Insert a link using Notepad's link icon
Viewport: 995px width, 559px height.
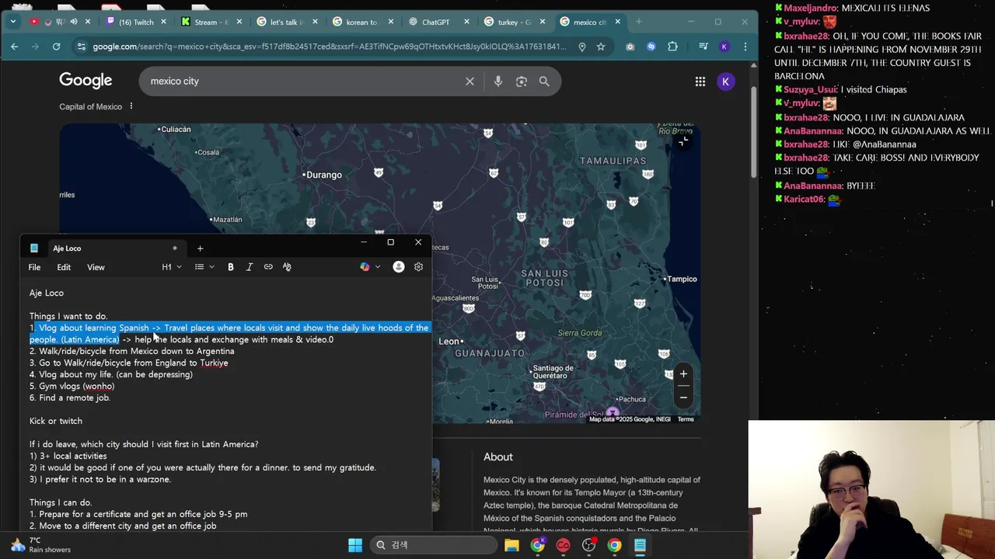[268, 267]
